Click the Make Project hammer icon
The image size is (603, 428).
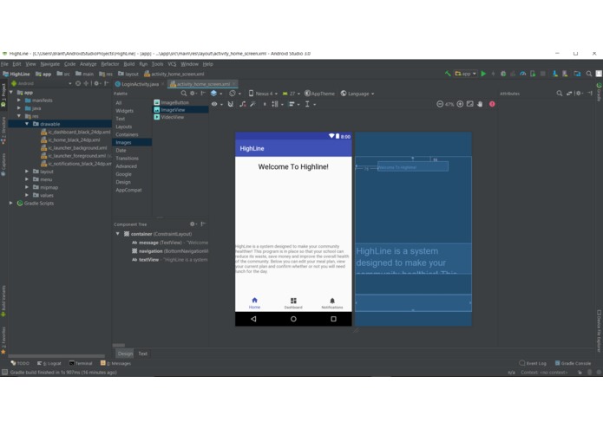(448, 74)
